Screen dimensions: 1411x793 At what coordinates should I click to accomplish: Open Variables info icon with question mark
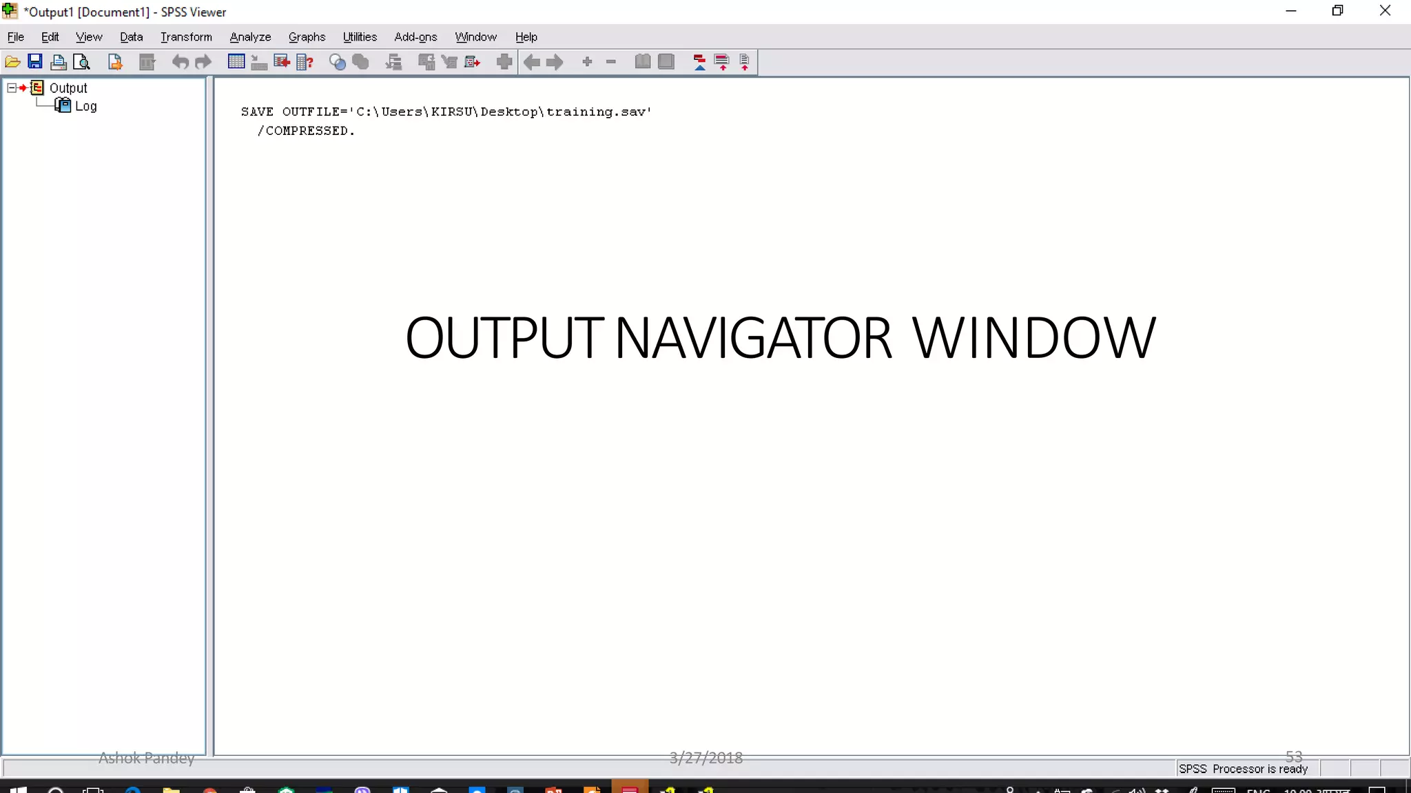(305, 62)
